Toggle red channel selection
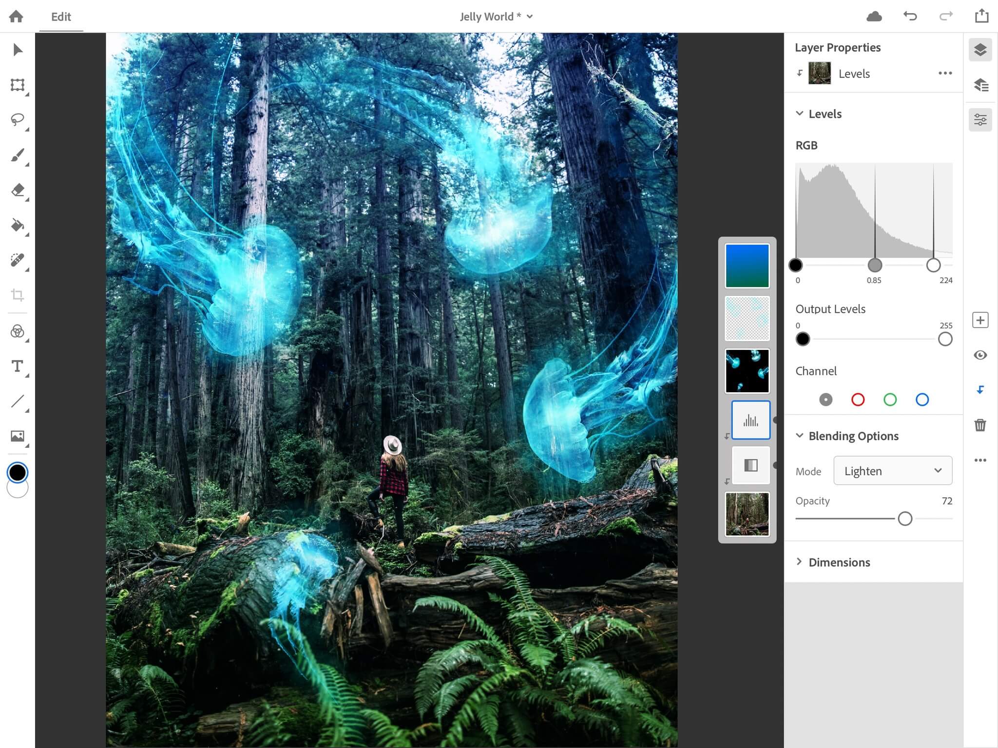Image resolution: width=998 pixels, height=748 pixels. tap(857, 400)
